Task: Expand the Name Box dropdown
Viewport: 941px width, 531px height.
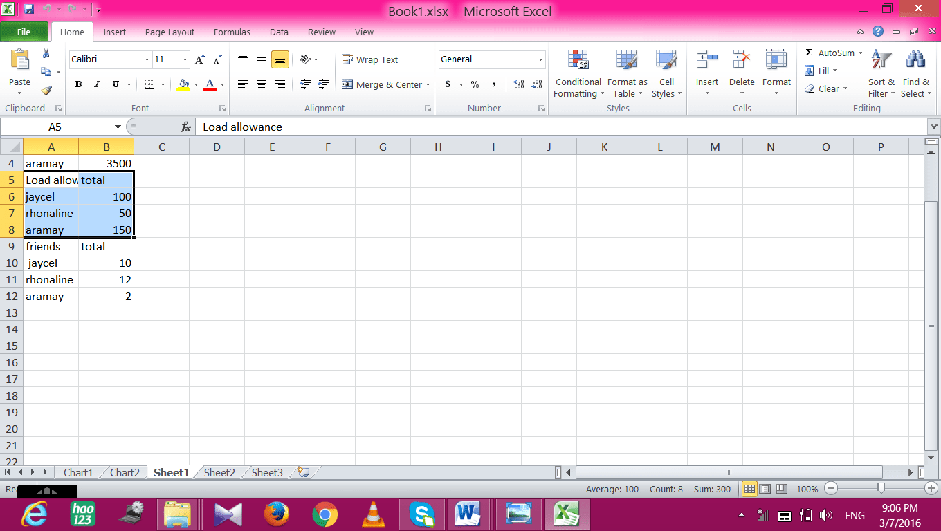Action: pos(118,127)
